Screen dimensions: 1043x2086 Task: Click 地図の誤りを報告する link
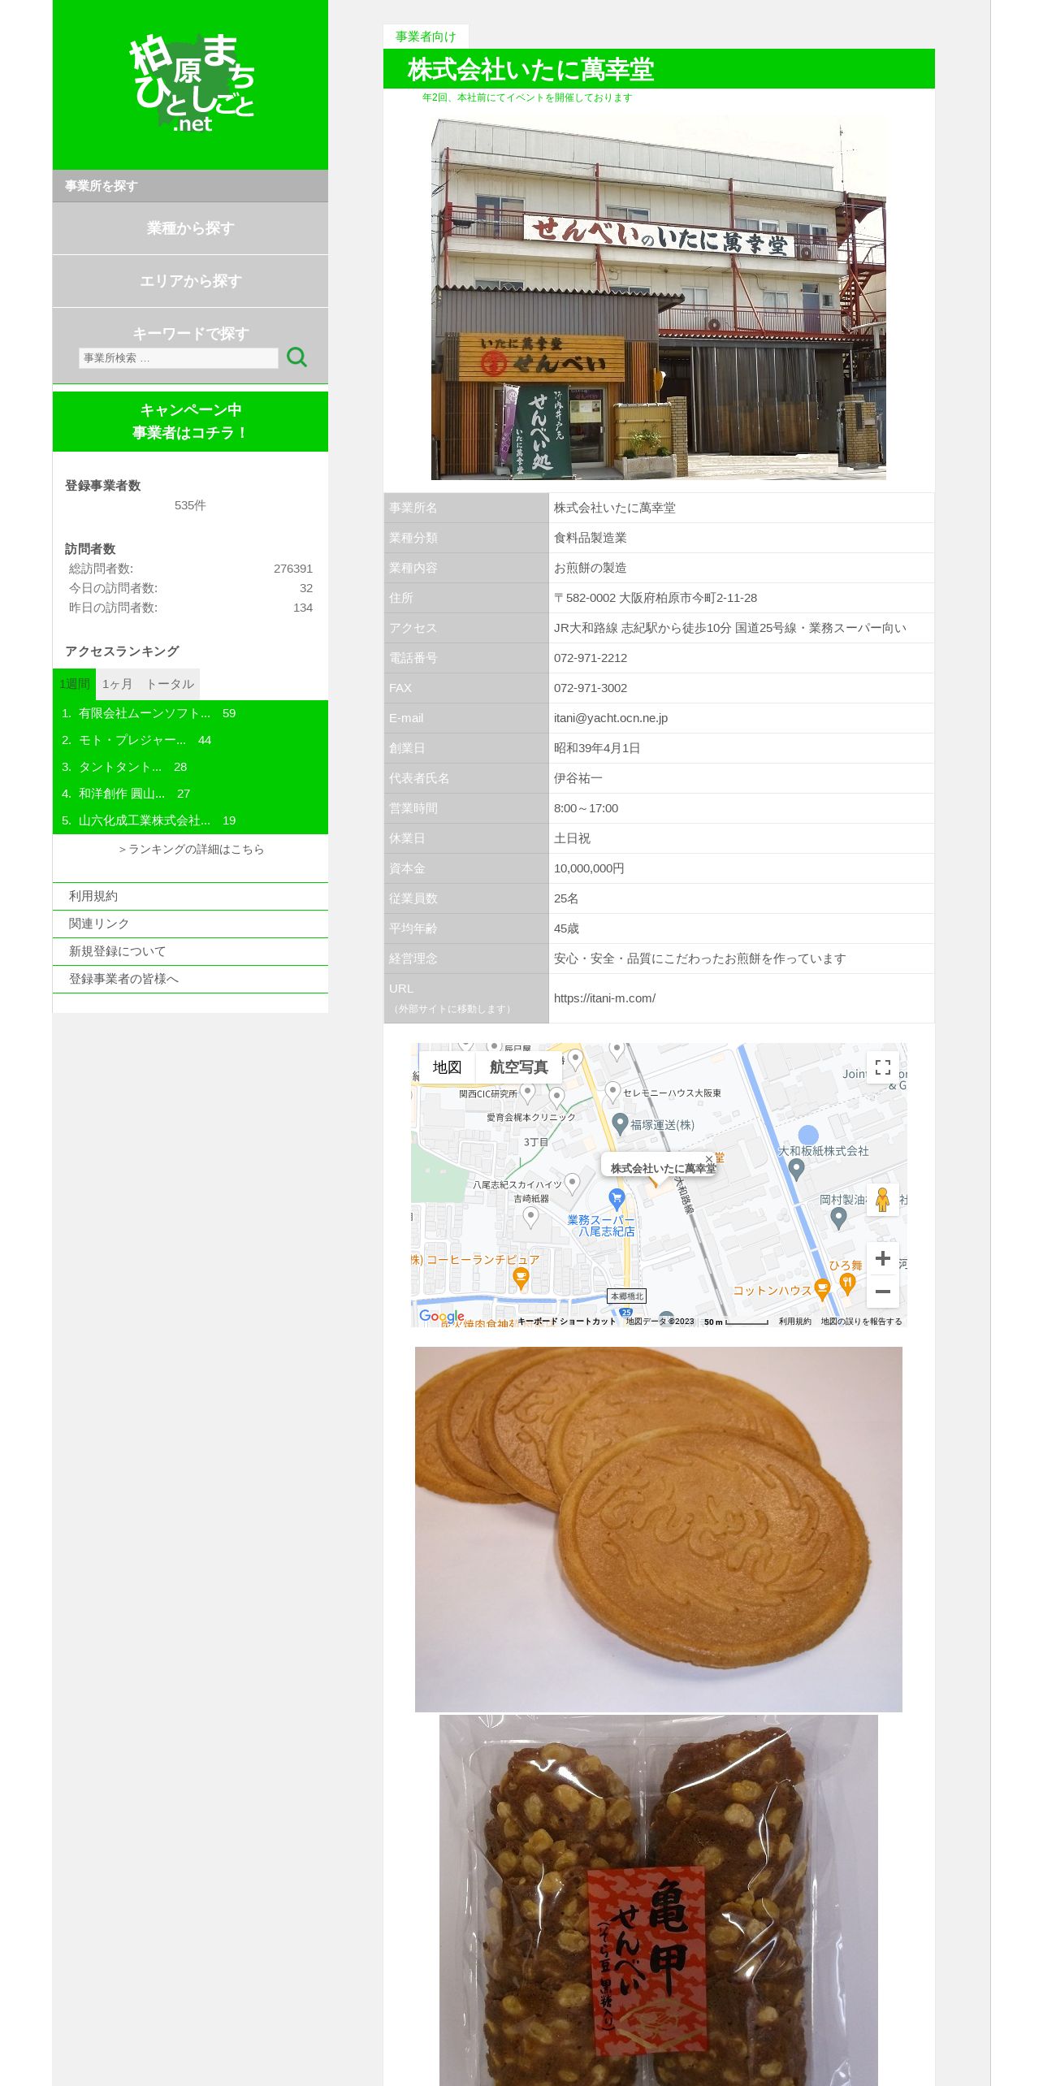(861, 1322)
